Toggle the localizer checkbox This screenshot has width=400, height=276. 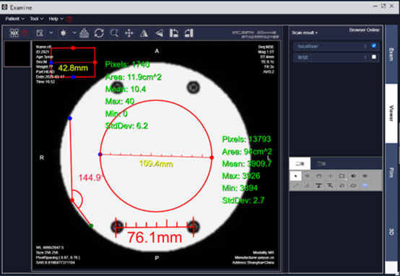tap(374, 46)
